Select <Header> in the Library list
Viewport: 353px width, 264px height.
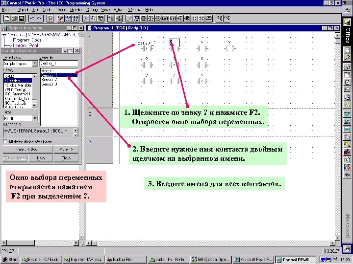pos(18,81)
